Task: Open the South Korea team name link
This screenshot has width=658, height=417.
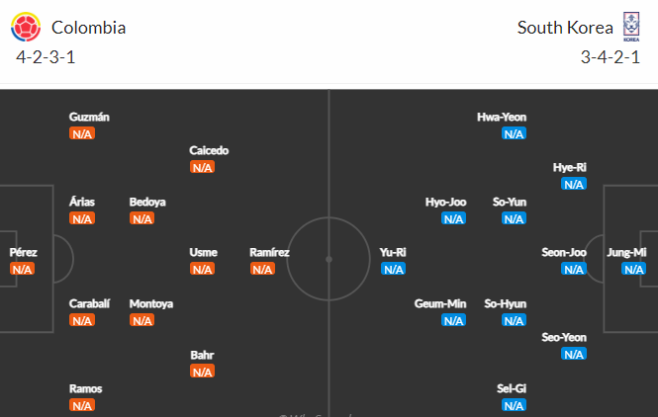Action: click(565, 28)
